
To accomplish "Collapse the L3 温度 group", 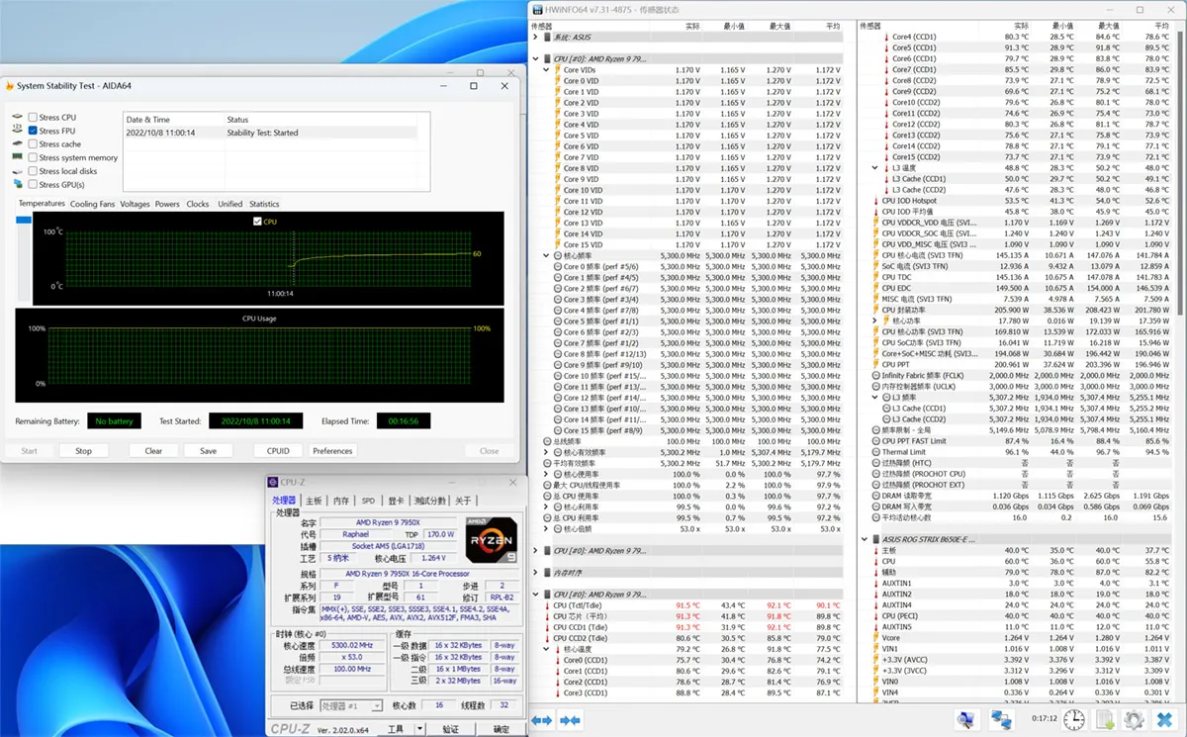I will pyautogui.click(x=874, y=168).
